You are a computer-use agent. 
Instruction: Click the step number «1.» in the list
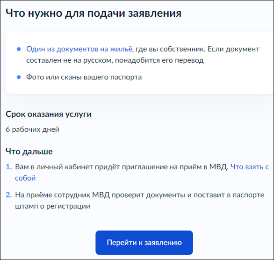9,167
